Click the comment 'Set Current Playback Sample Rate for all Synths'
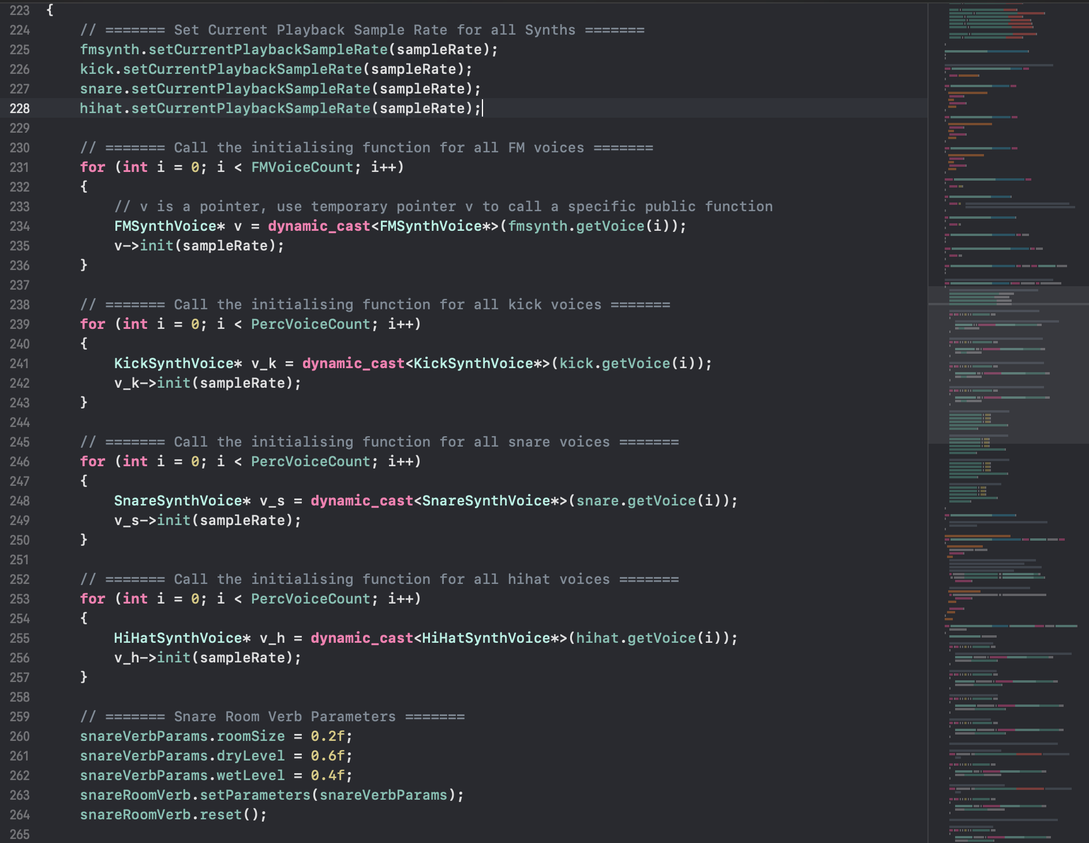 [362, 30]
